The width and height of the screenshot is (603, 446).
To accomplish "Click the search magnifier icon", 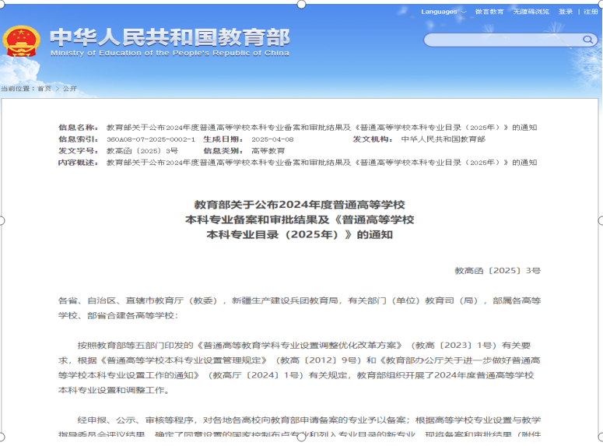I will [587, 39].
